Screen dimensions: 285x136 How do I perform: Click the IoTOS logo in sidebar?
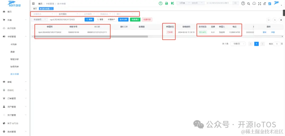[14, 4]
